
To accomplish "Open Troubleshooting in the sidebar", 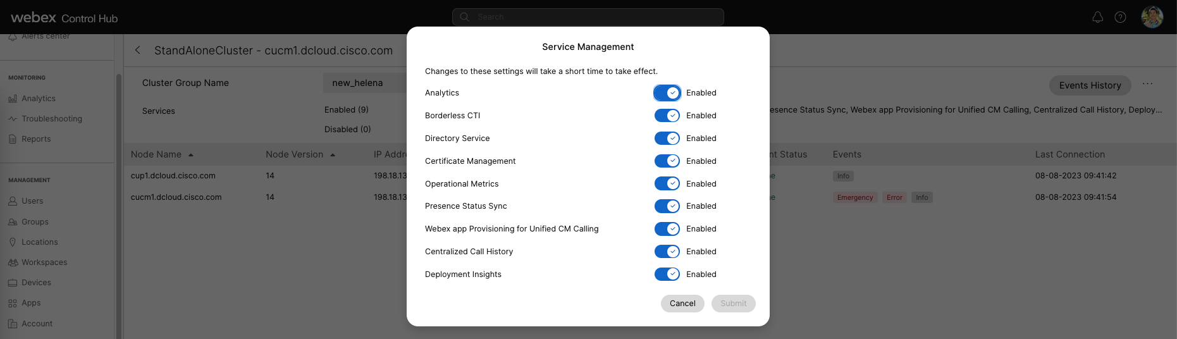I will 51,119.
